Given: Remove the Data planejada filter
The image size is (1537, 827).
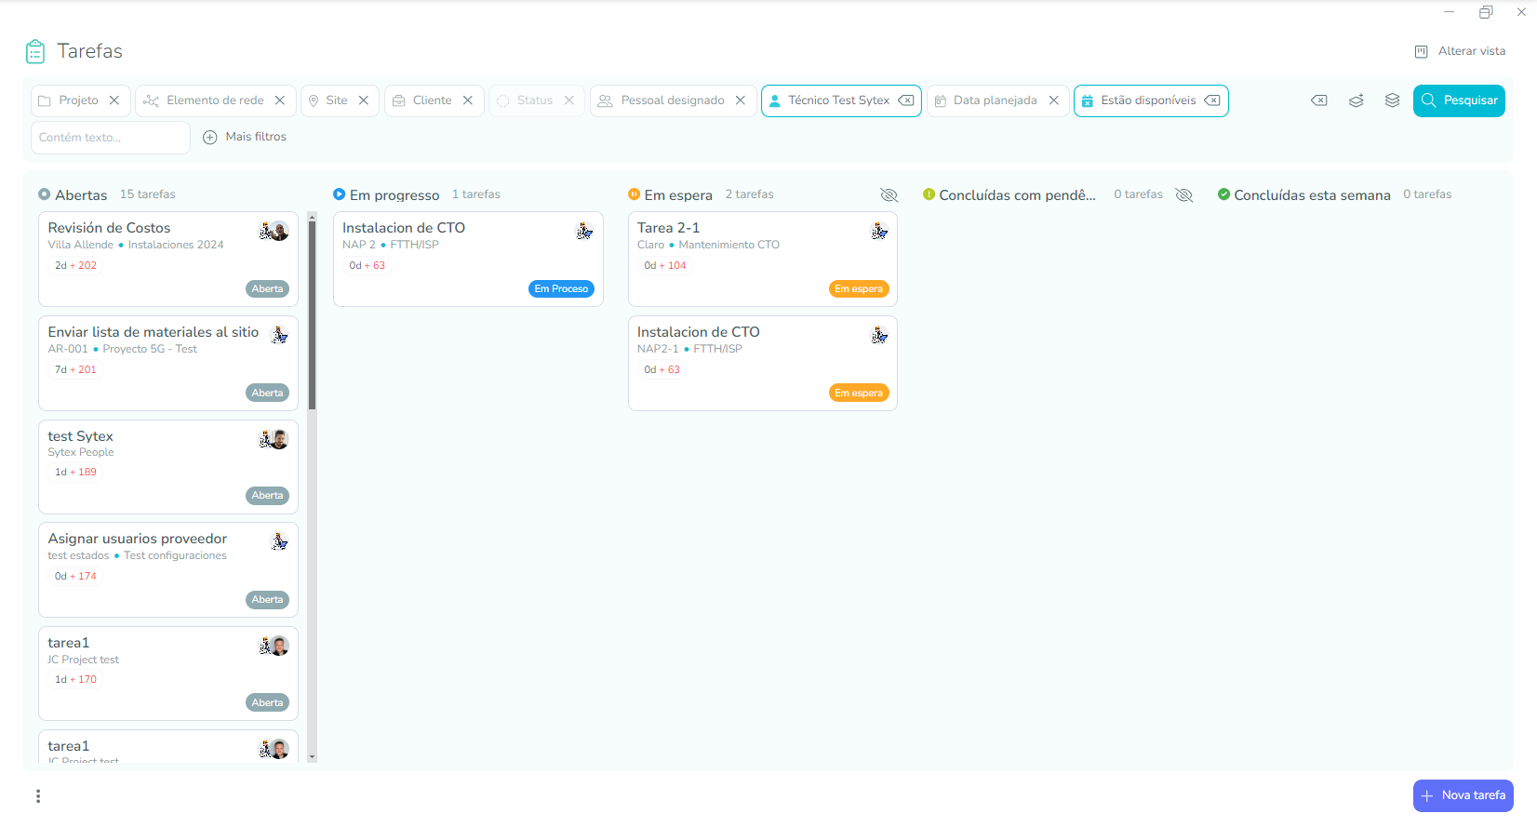Looking at the screenshot, I should click(x=1054, y=100).
